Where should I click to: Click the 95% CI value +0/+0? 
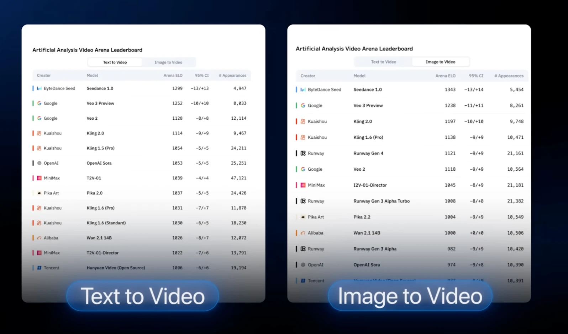[x=477, y=233]
